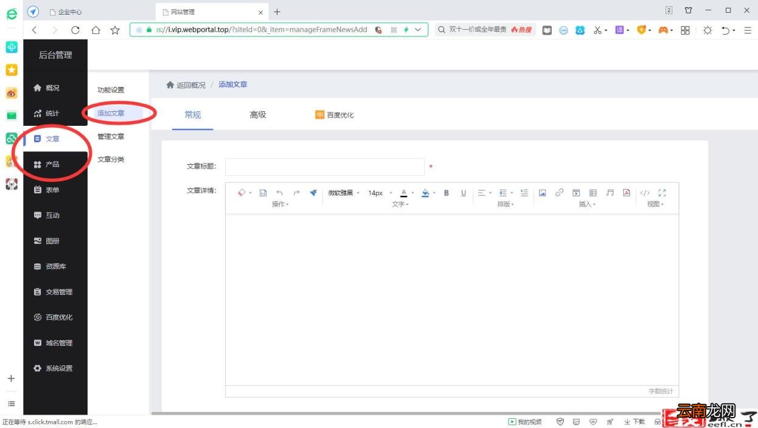The width and height of the screenshot is (758, 428).
Task: Refresh the page with the reload icon
Action: click(75, 30)
